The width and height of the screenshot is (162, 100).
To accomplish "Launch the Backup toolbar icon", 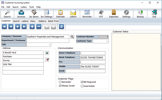I will pyautogui.click(x=140, y=14).
